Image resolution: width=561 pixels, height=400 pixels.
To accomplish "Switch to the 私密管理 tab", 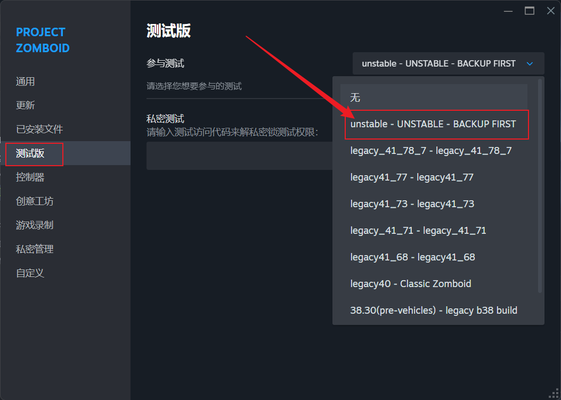I will [x=35, y=249].
